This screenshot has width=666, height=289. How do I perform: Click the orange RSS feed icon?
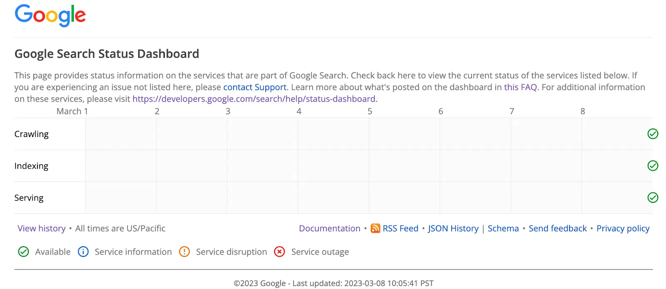(375, 228)
